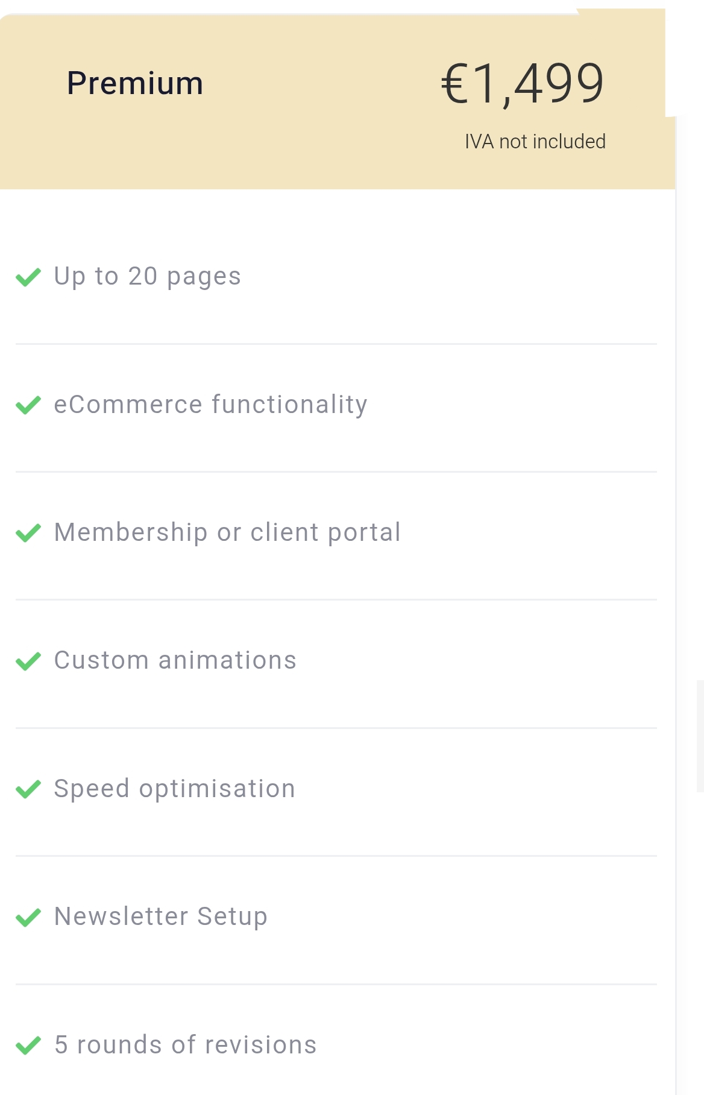Click the Newsletter Setup feature text

161,917
